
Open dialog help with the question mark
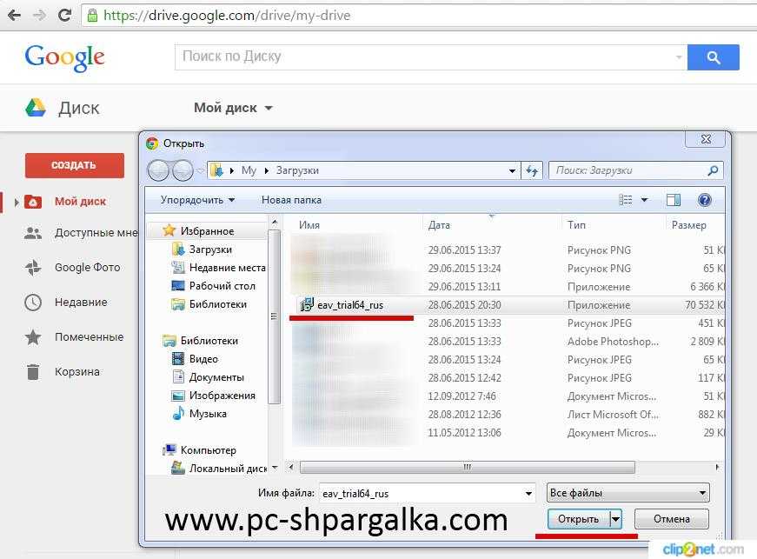click(x=704, y=200)
